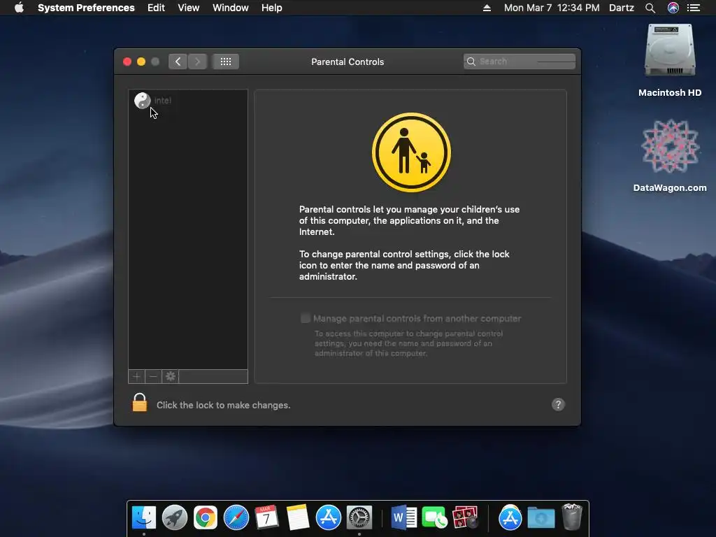This screenshot has width=716, height=537.
Task: Open the Trash in the dock
Action: pos(572,517)
